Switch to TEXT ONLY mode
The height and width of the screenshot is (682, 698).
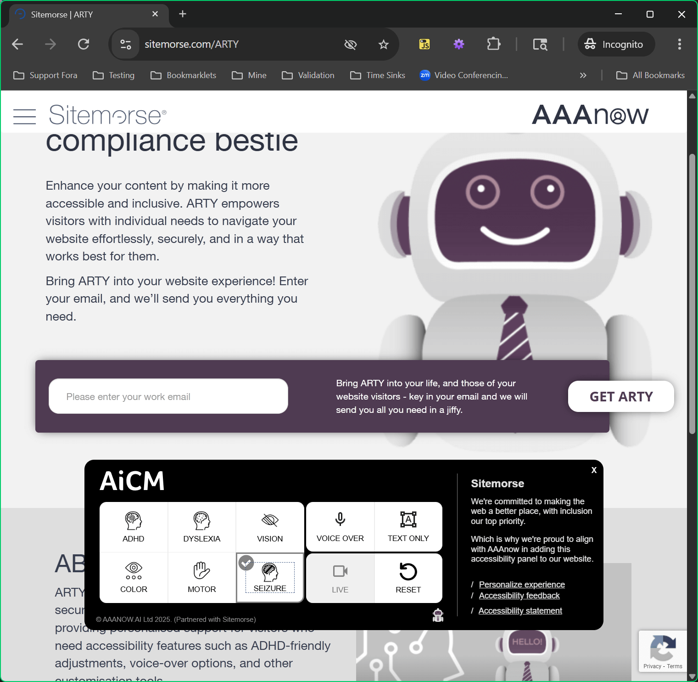(408, 527)
